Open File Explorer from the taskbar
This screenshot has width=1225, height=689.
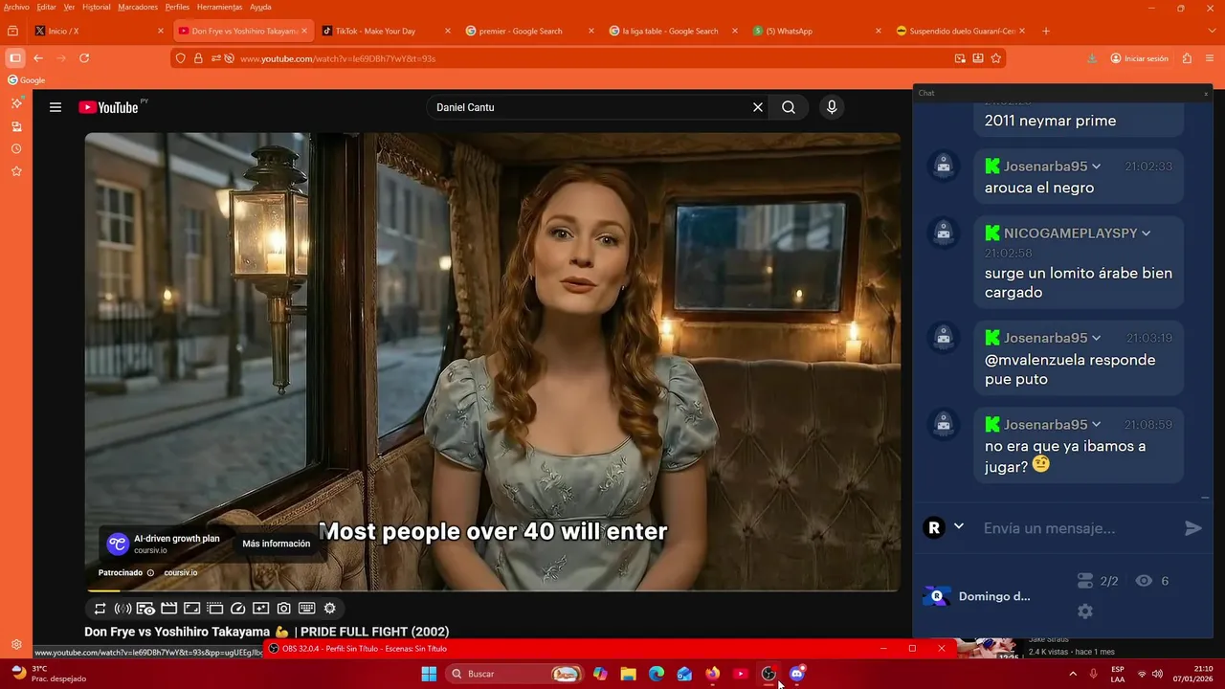(x=628, y=674)
